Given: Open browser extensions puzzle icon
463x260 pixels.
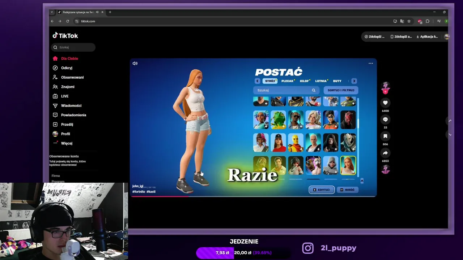Looking at the screenshot, I should pyautogui.click(x=428, y=21).
